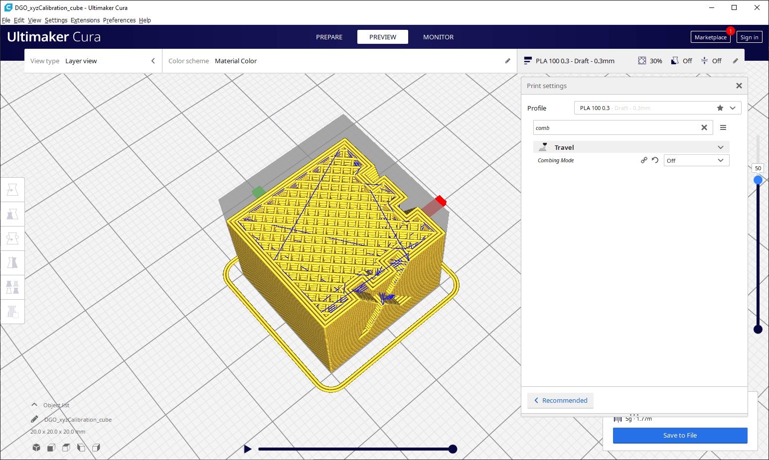Open setting visibility hamburger menu
The image size is (769, 460).
click(723, 127)
